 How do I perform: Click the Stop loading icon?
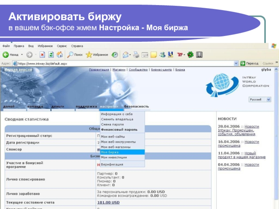point(42,55)
